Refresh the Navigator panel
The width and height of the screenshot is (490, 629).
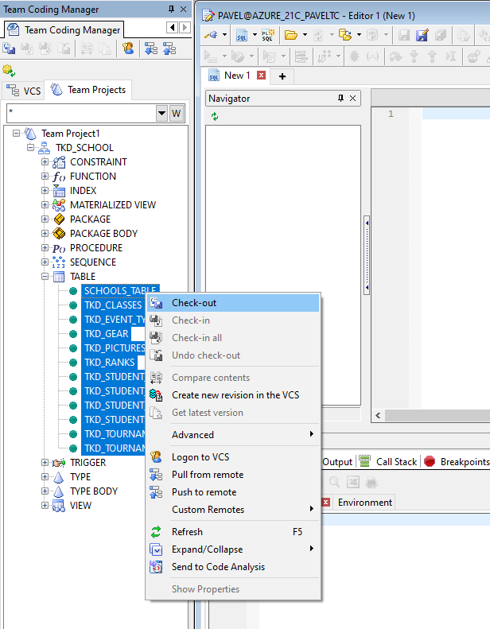pyautogui.click(x=215, y=116)
